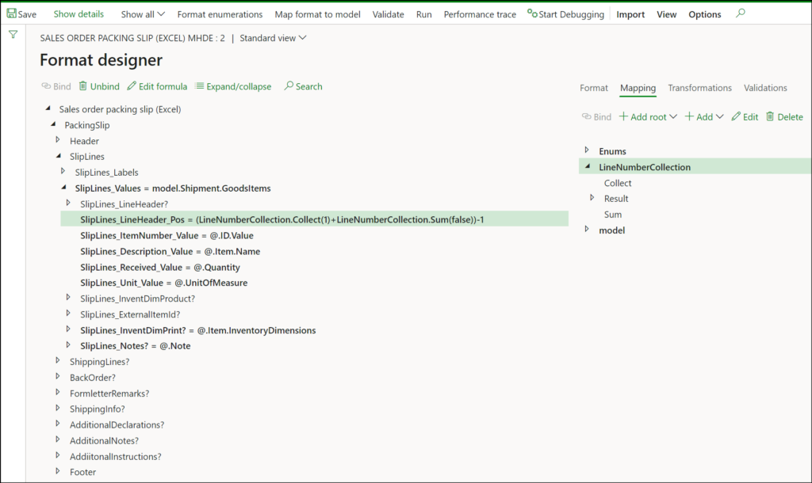
Task: Expand the ShippingLines? node
Action: [x=58, y=360]
